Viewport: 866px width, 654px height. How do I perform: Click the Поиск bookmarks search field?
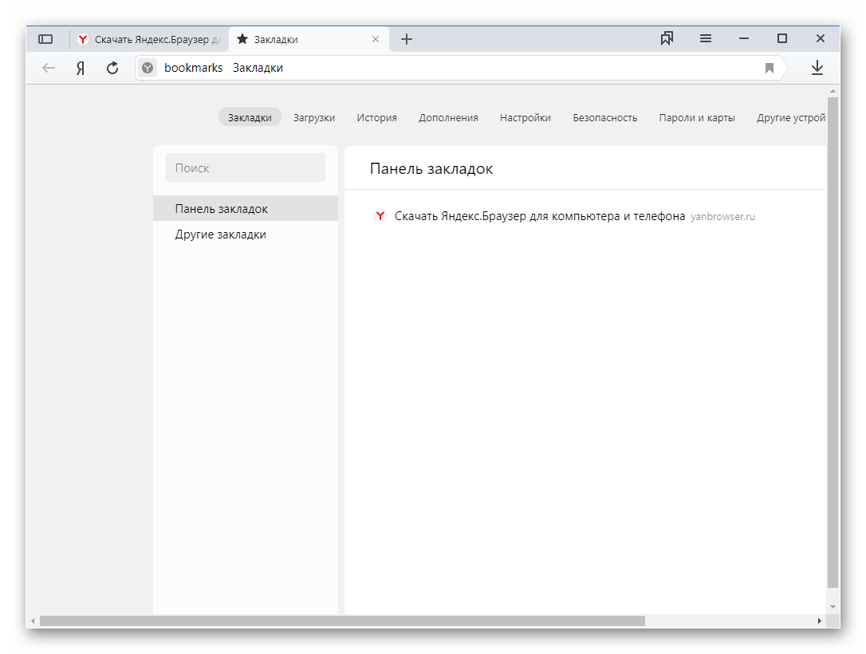click(x=246, y=168)
